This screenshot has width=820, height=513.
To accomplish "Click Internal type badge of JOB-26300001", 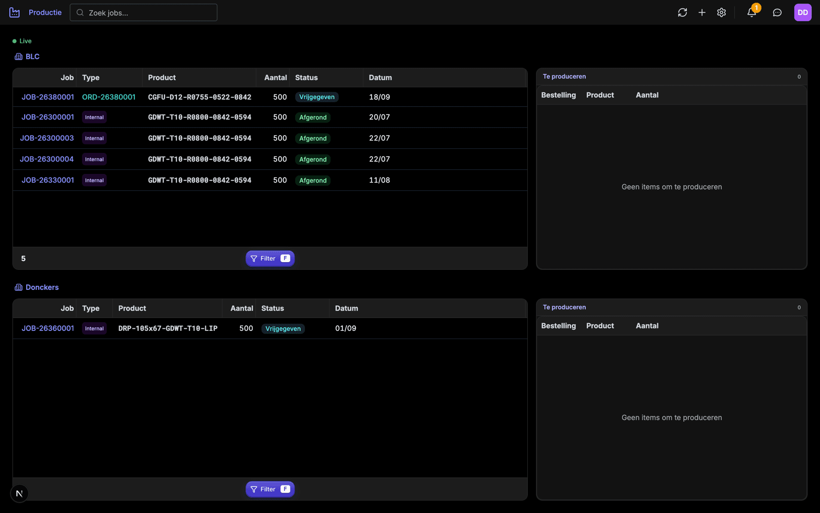I will pyautogui.click(x=94, y=117).
